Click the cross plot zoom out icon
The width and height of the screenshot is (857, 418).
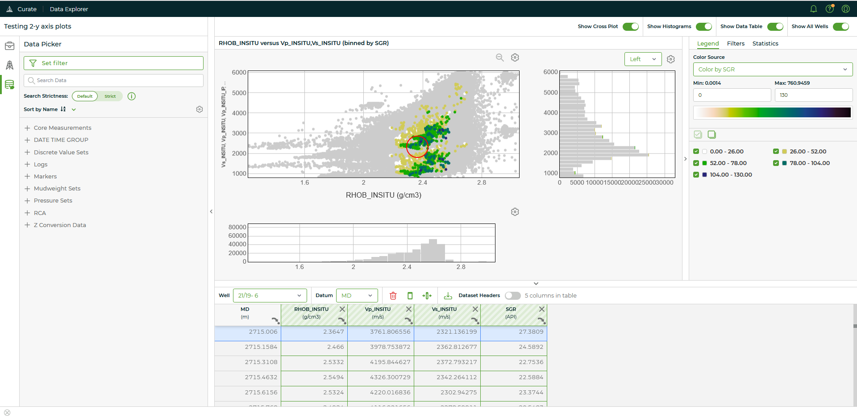(500, 58)
